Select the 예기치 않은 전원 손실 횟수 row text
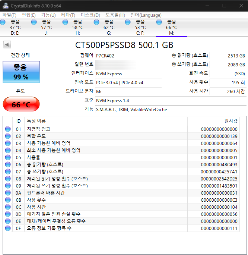 click(x=54, y=214)
